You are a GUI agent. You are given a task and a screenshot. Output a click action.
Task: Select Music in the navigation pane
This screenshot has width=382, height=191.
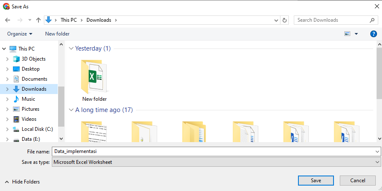pos(28,99)
